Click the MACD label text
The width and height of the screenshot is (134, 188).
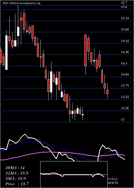113,183
